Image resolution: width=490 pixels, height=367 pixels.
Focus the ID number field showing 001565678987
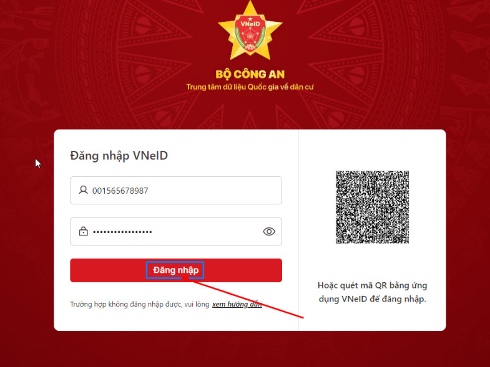tap(176, 191)
